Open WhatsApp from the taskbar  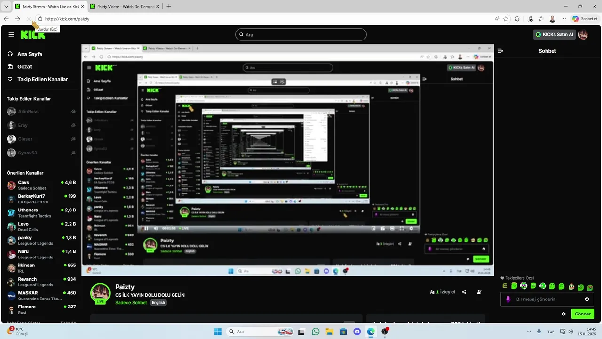click(315, 331)
